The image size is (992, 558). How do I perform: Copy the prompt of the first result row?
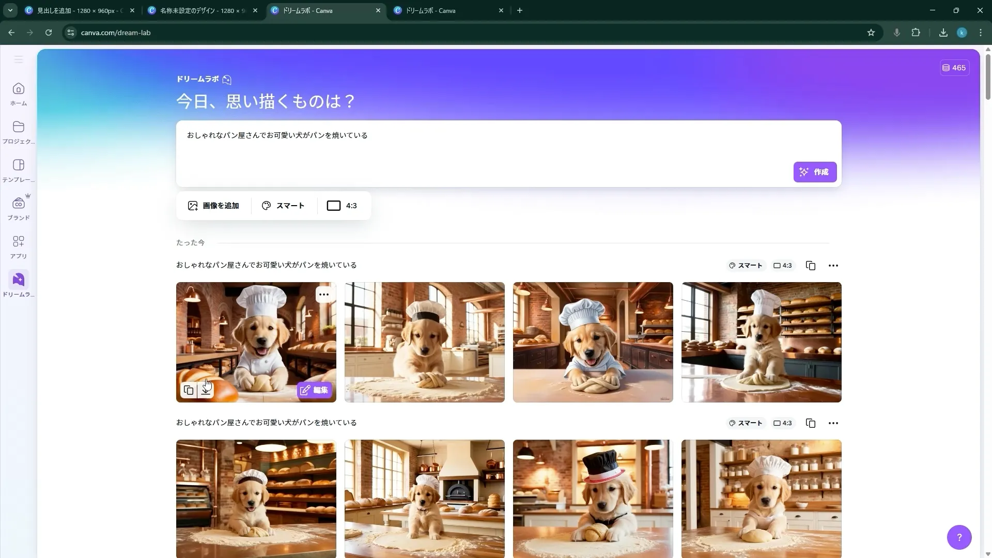pos(810,265)
